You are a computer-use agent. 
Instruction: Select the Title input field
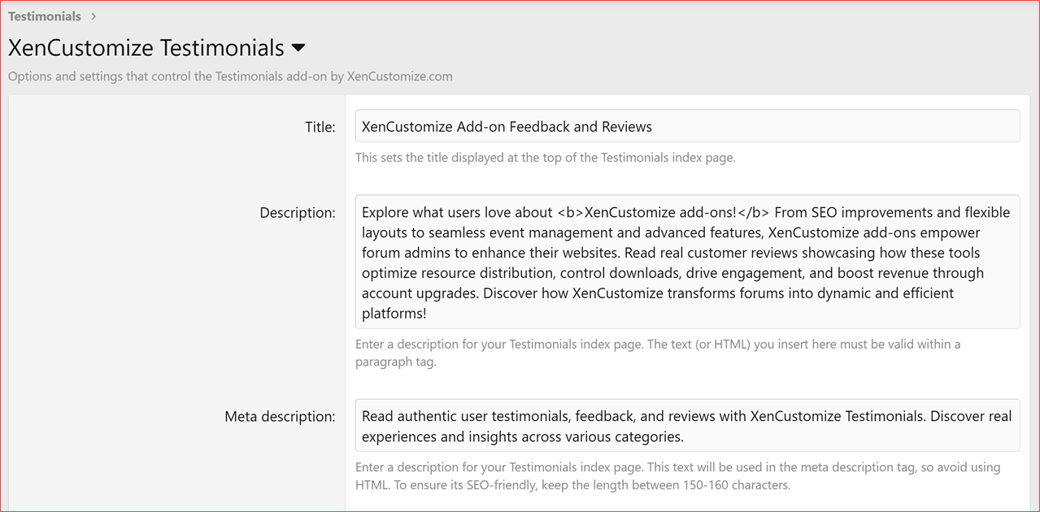click(685, 125)
